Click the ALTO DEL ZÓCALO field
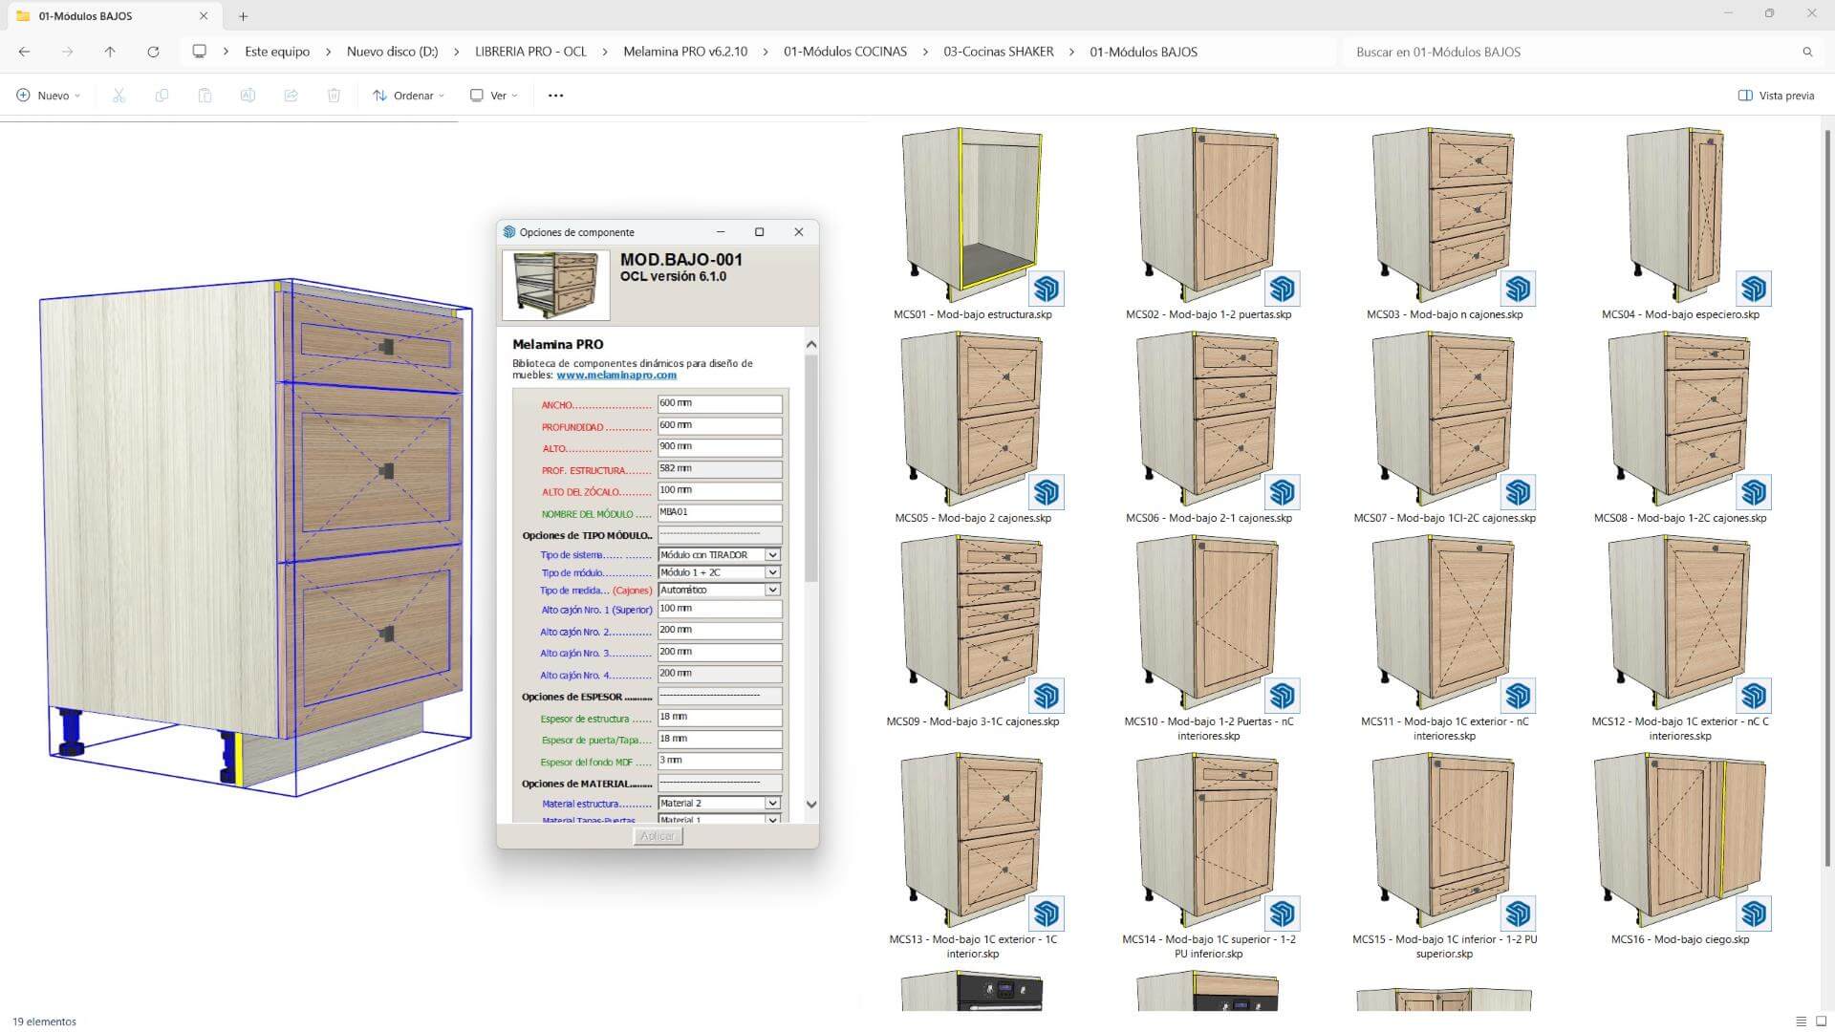Image resolution: width=1835 pixels, height=1032 pixels. 720,490
